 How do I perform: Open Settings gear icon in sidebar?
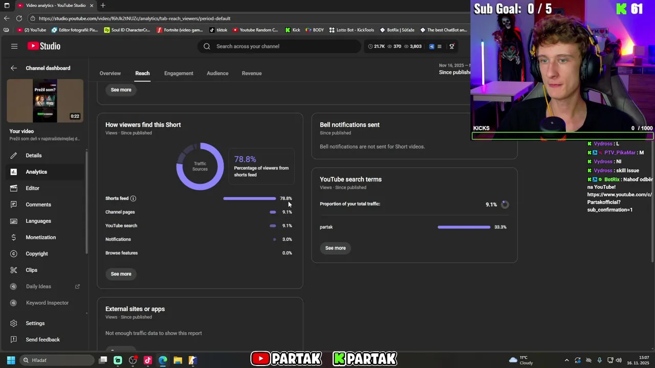[x=14, y=323]
